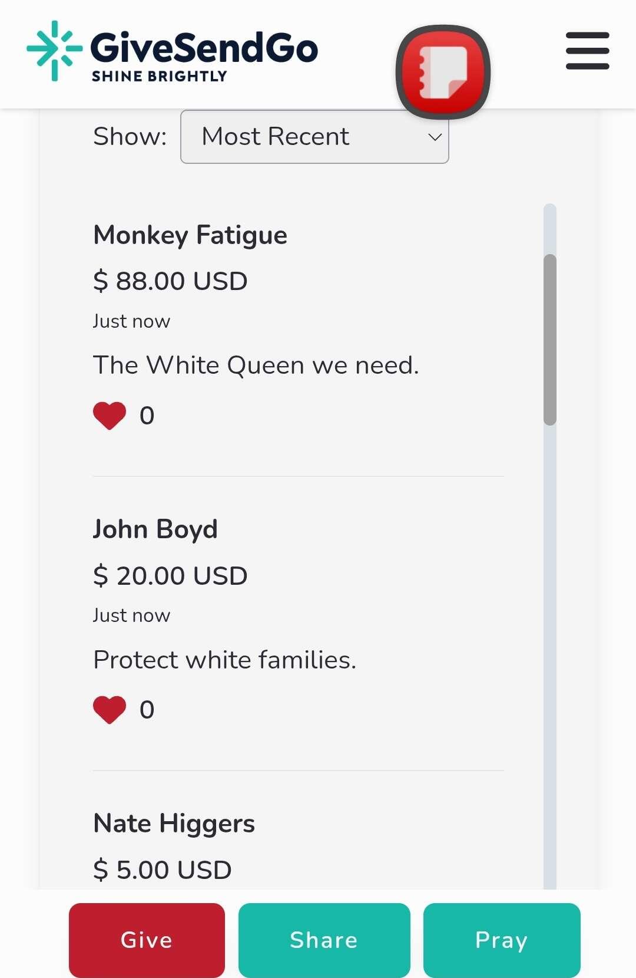
Task: Click the $ 5.00 USD donation amount
Action: coord(163,870)
